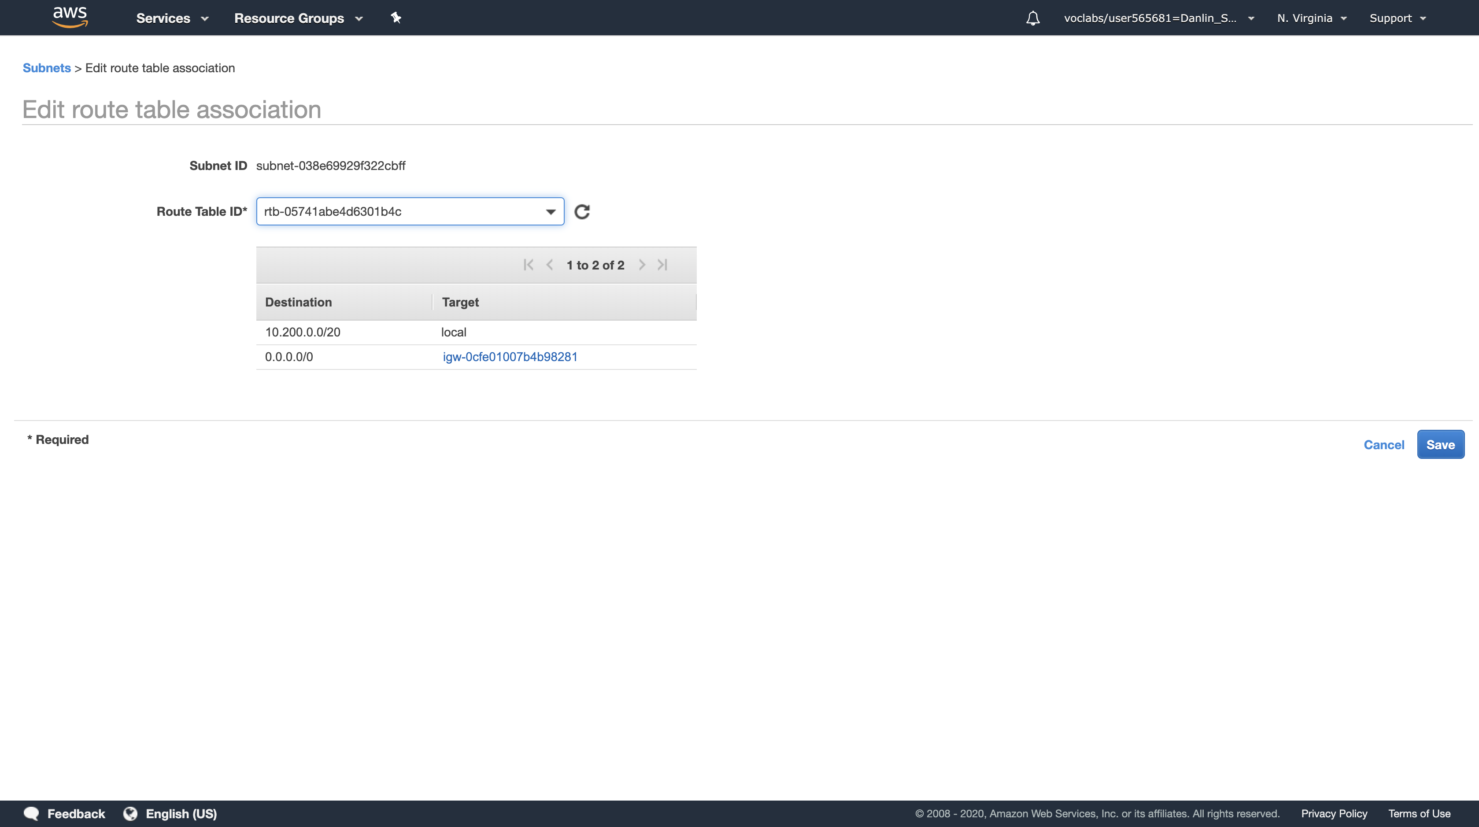Open the igw-0cfe01007b4b98281 gateway link

[510, 357]
